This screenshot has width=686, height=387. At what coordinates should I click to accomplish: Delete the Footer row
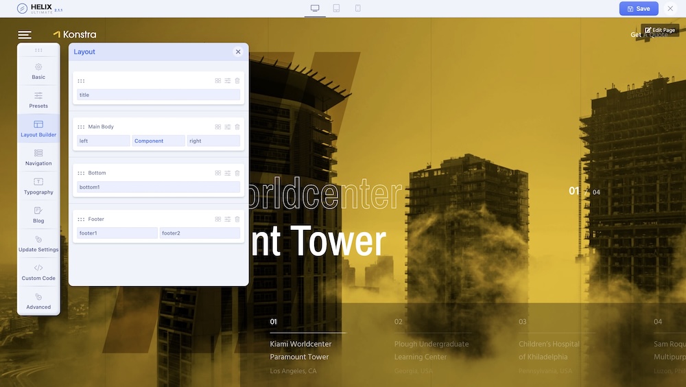(x=237, y=219)
